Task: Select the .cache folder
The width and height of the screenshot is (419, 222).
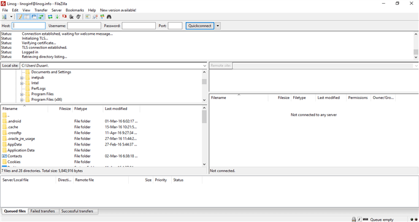Action: [x=13, y=127]
